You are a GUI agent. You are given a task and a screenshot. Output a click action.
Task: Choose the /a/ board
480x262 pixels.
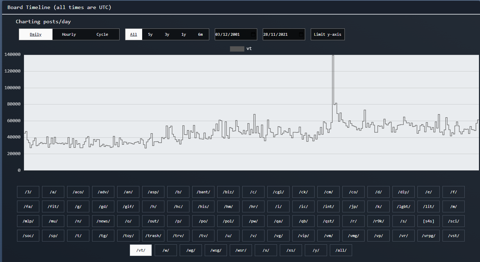(53, 192)
